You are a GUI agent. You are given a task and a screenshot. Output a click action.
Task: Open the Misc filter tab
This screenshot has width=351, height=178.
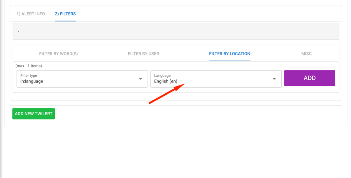(306, 54)
